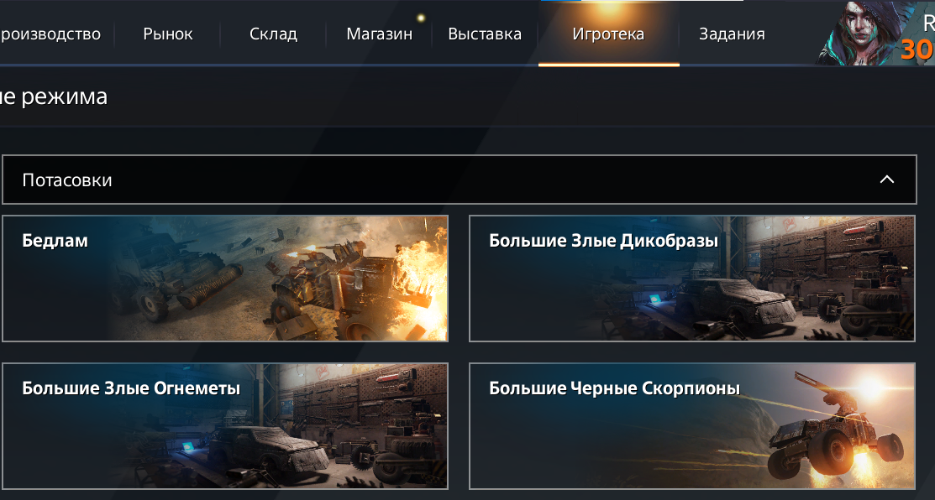Choose the Большие Злые Огнеметы title
The width and height of the screenshot is (935, 500).
[x=131, y=388]
